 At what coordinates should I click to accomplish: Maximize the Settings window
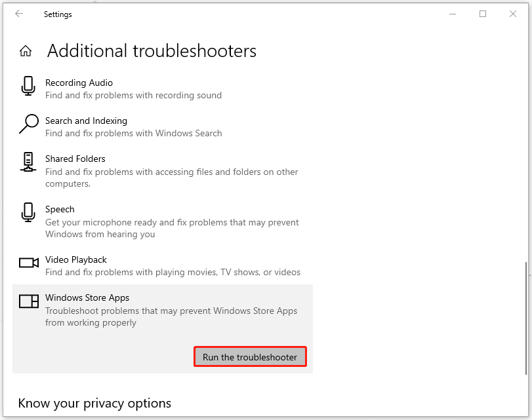(x=483, y=14)
